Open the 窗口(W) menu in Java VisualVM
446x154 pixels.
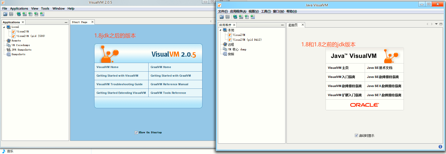pos(279,11)
